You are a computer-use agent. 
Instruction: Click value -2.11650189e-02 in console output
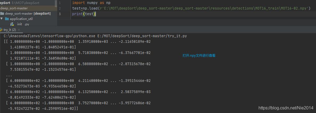pyautogui.click(x=134, y=41)
